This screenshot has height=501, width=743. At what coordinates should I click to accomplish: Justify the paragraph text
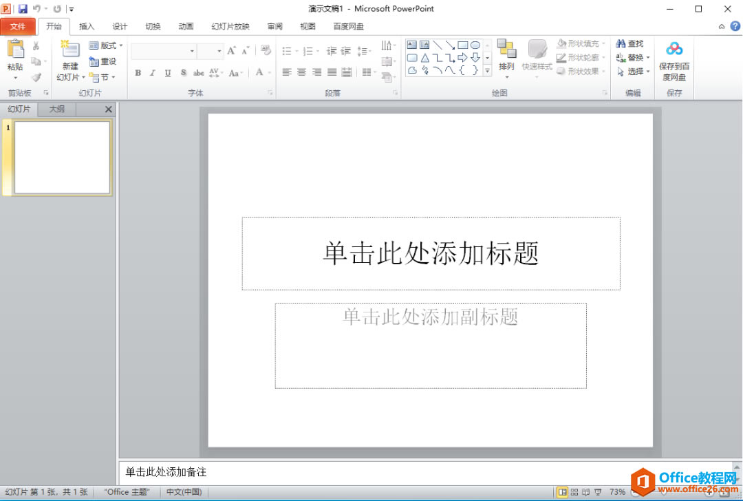[332, 72]
